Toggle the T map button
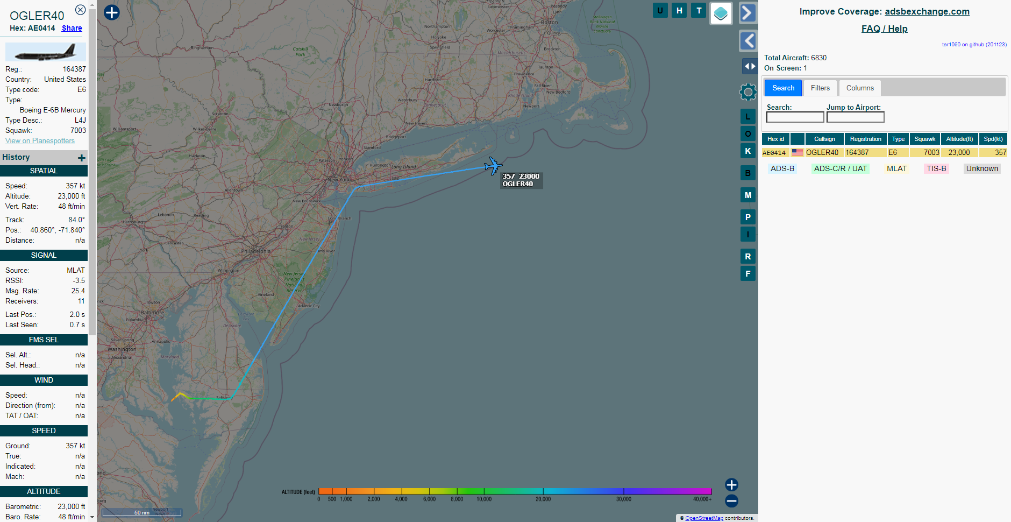 (699, 10)
